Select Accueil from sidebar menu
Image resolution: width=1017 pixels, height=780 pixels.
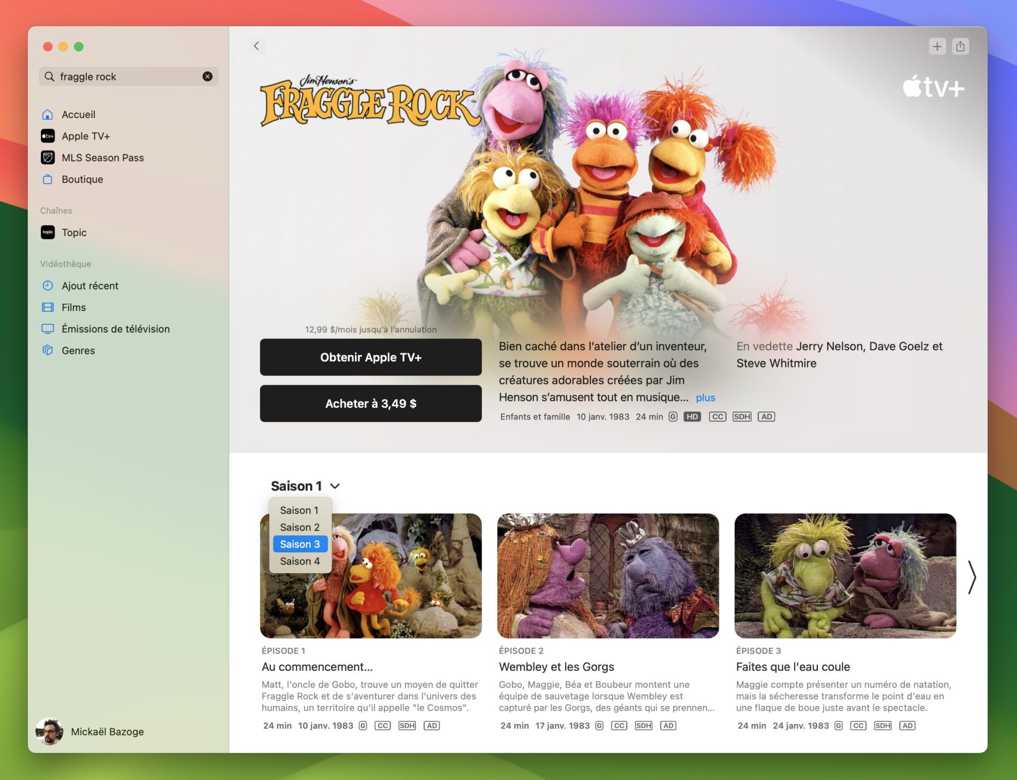point(79,114)
